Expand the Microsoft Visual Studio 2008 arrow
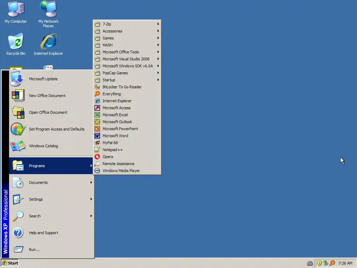The height and width of the screenshot is (268, 357). coord(158,59)
